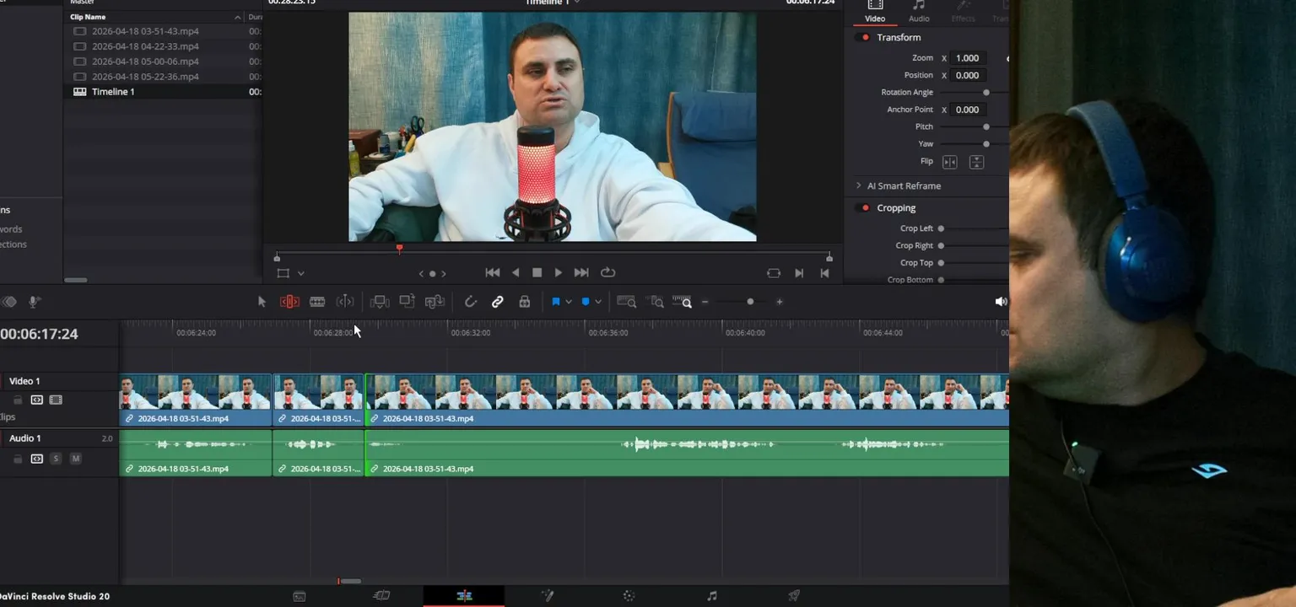The height and width of the screenshot is (607, 1296).
Task: Toggle the Position Lock padlock icon
Action: coord(525,302)
